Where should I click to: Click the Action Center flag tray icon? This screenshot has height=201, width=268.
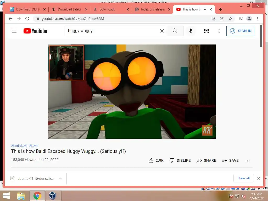(x=231, y=196)
